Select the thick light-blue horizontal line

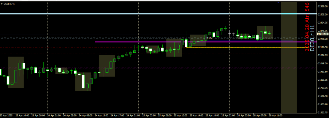158,14
